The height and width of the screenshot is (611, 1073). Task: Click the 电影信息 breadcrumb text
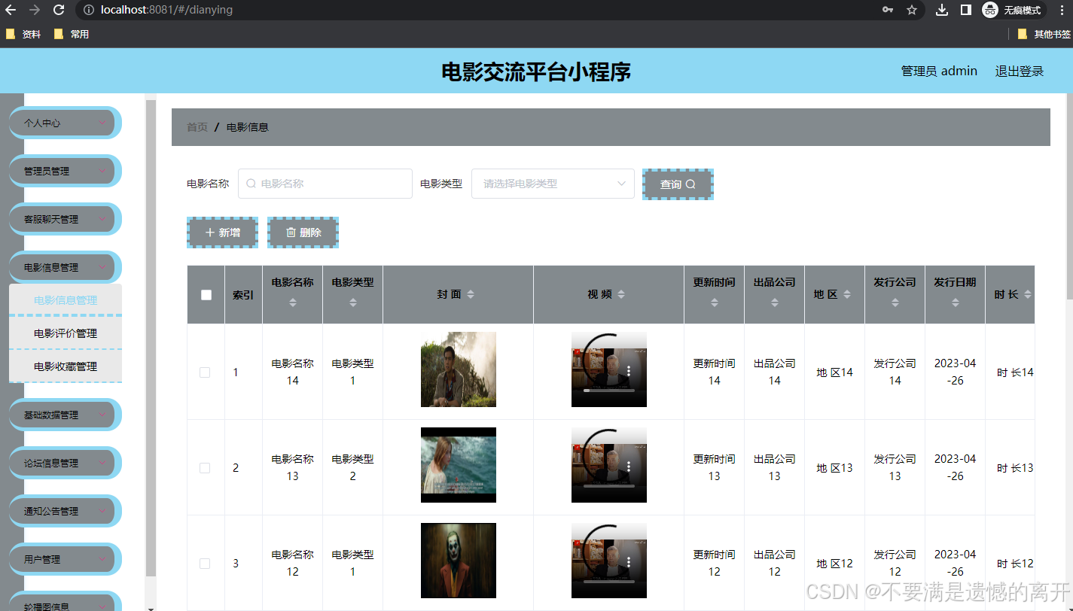[x=248, y=127]
